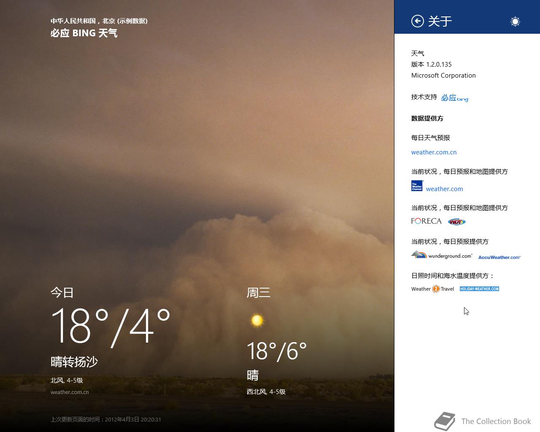Click the FORECA logo
540x432 pixels.
coord(427,221)
